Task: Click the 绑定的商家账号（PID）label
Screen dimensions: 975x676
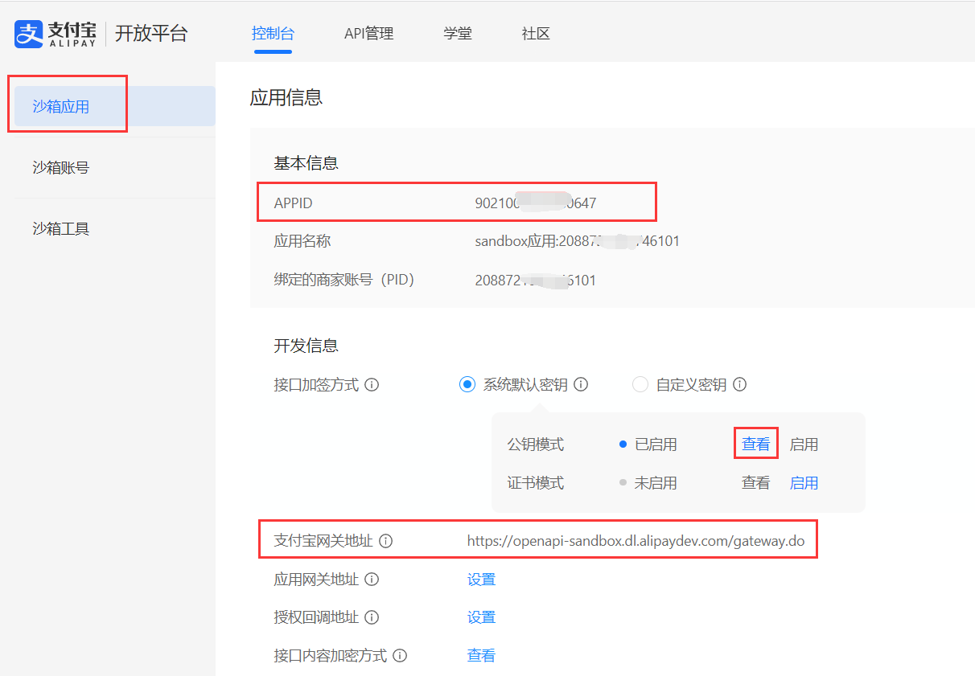Action: (x=344, y=281)
